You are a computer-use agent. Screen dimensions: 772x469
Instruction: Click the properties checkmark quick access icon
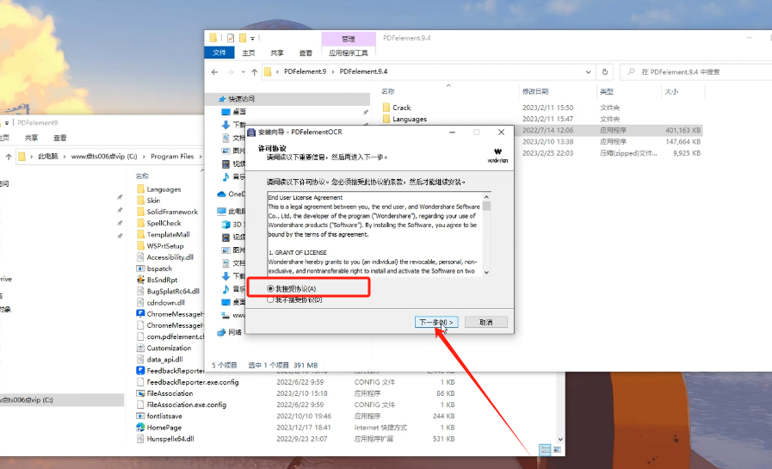coord(231,38)
